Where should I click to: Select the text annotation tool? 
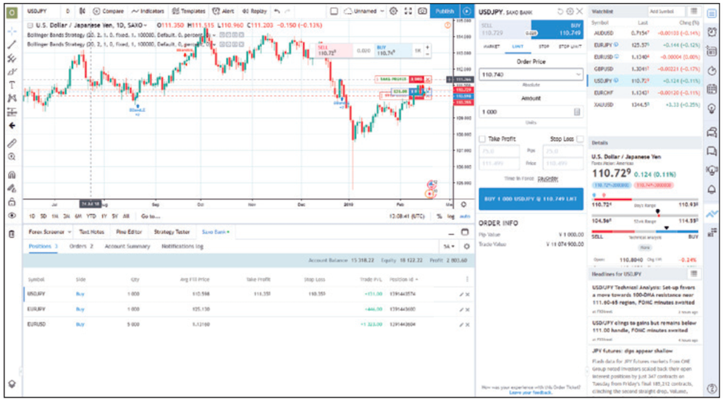[12, 85]
